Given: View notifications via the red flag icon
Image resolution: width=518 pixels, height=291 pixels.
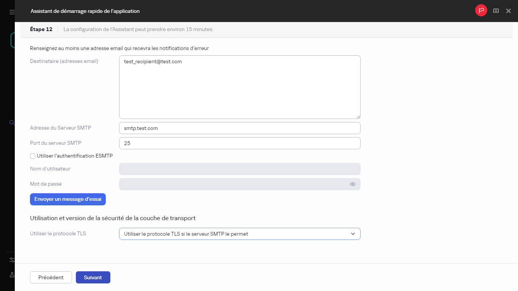Looking at the screenshot, I should (481, 10).
